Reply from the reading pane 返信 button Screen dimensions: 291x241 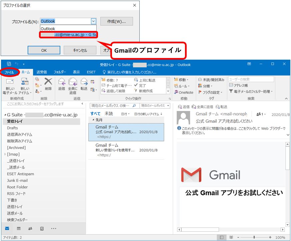pyautogui.click(x=184, y=107)
